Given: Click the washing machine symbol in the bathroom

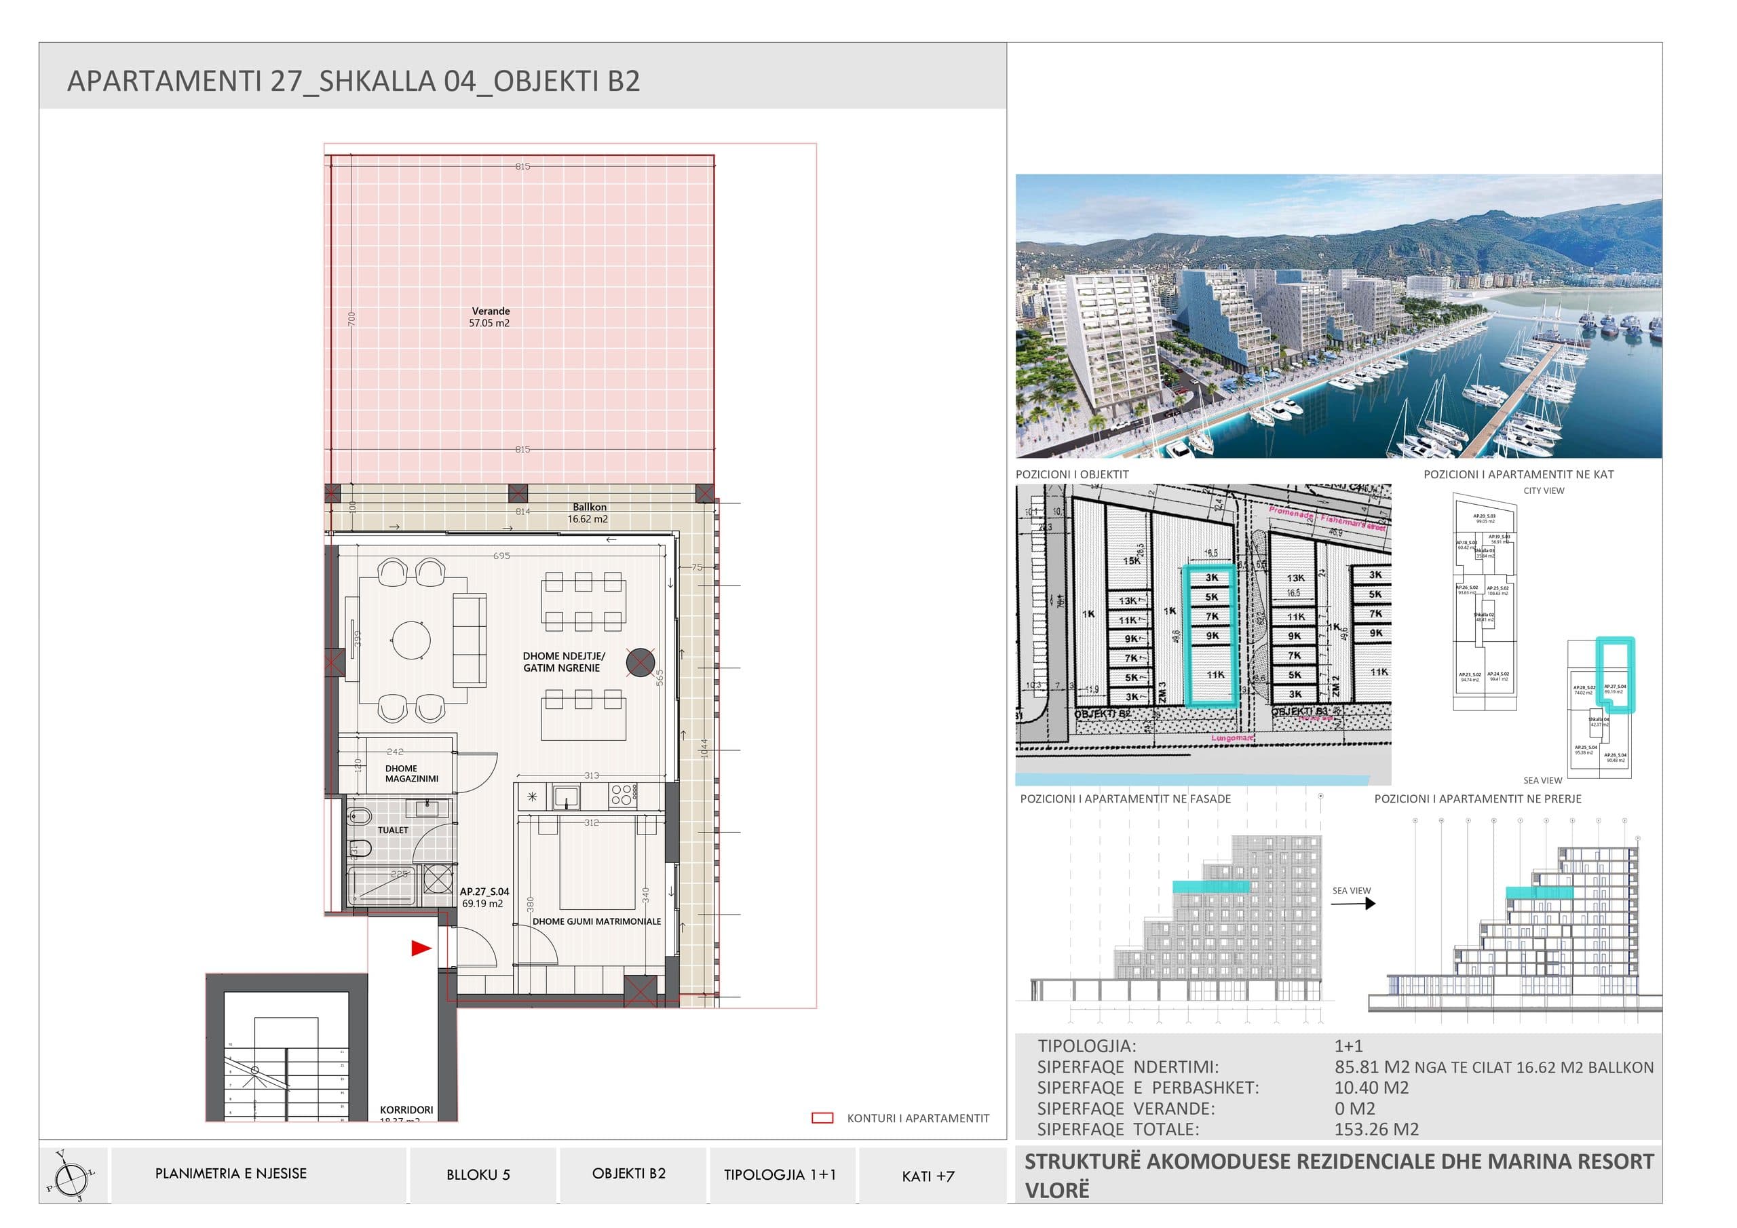Looking at the screenshot, I should (x=438, y=879).
